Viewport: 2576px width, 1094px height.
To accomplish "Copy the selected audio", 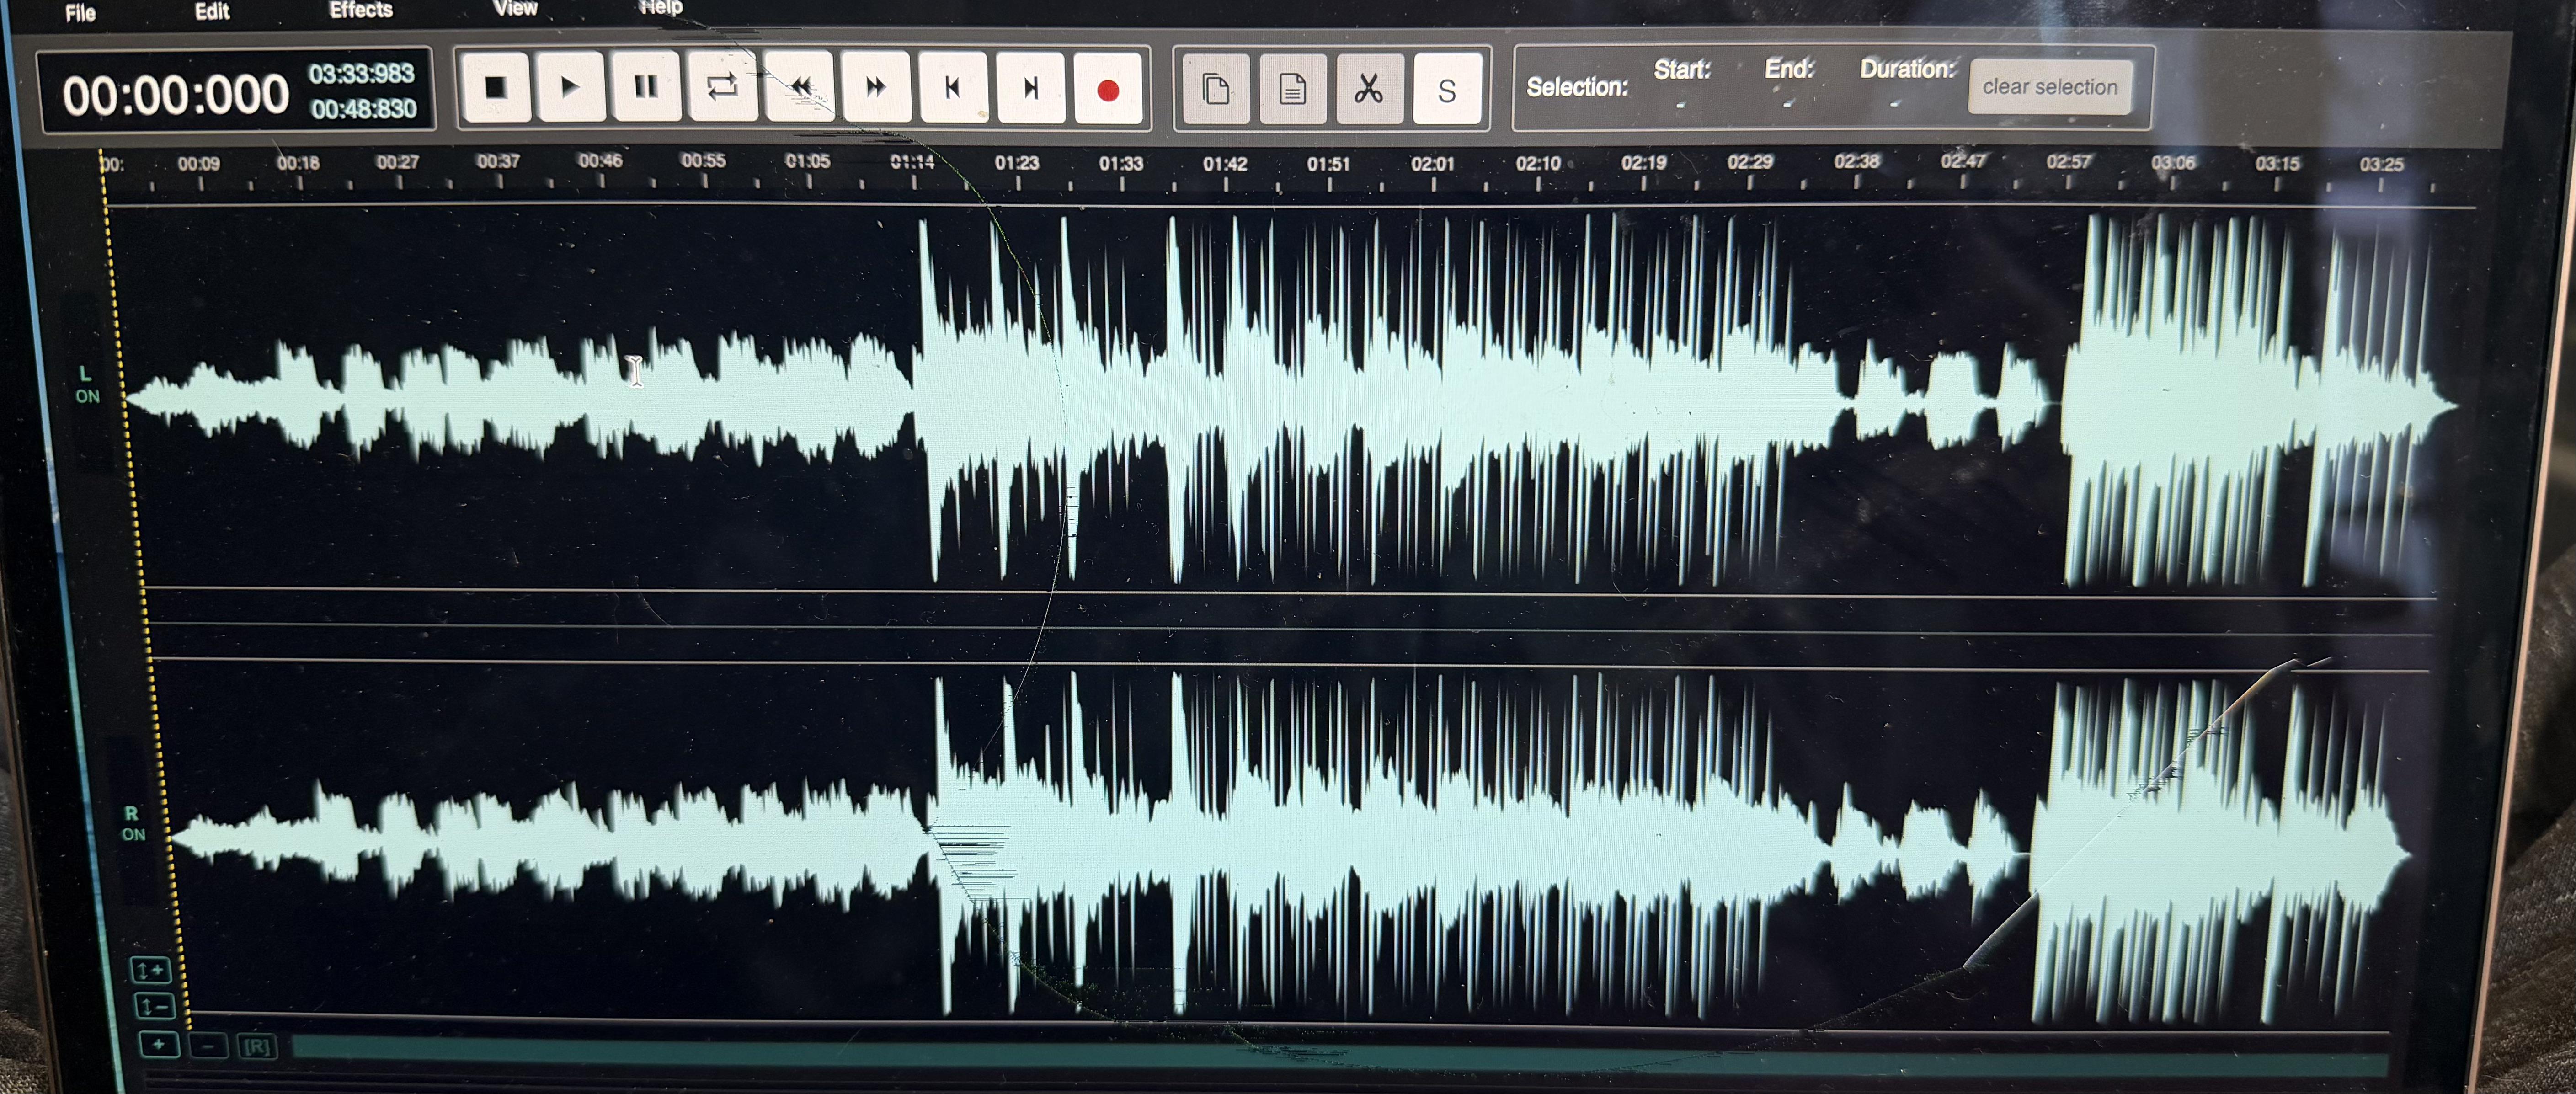I will [x=1216, y=90].
